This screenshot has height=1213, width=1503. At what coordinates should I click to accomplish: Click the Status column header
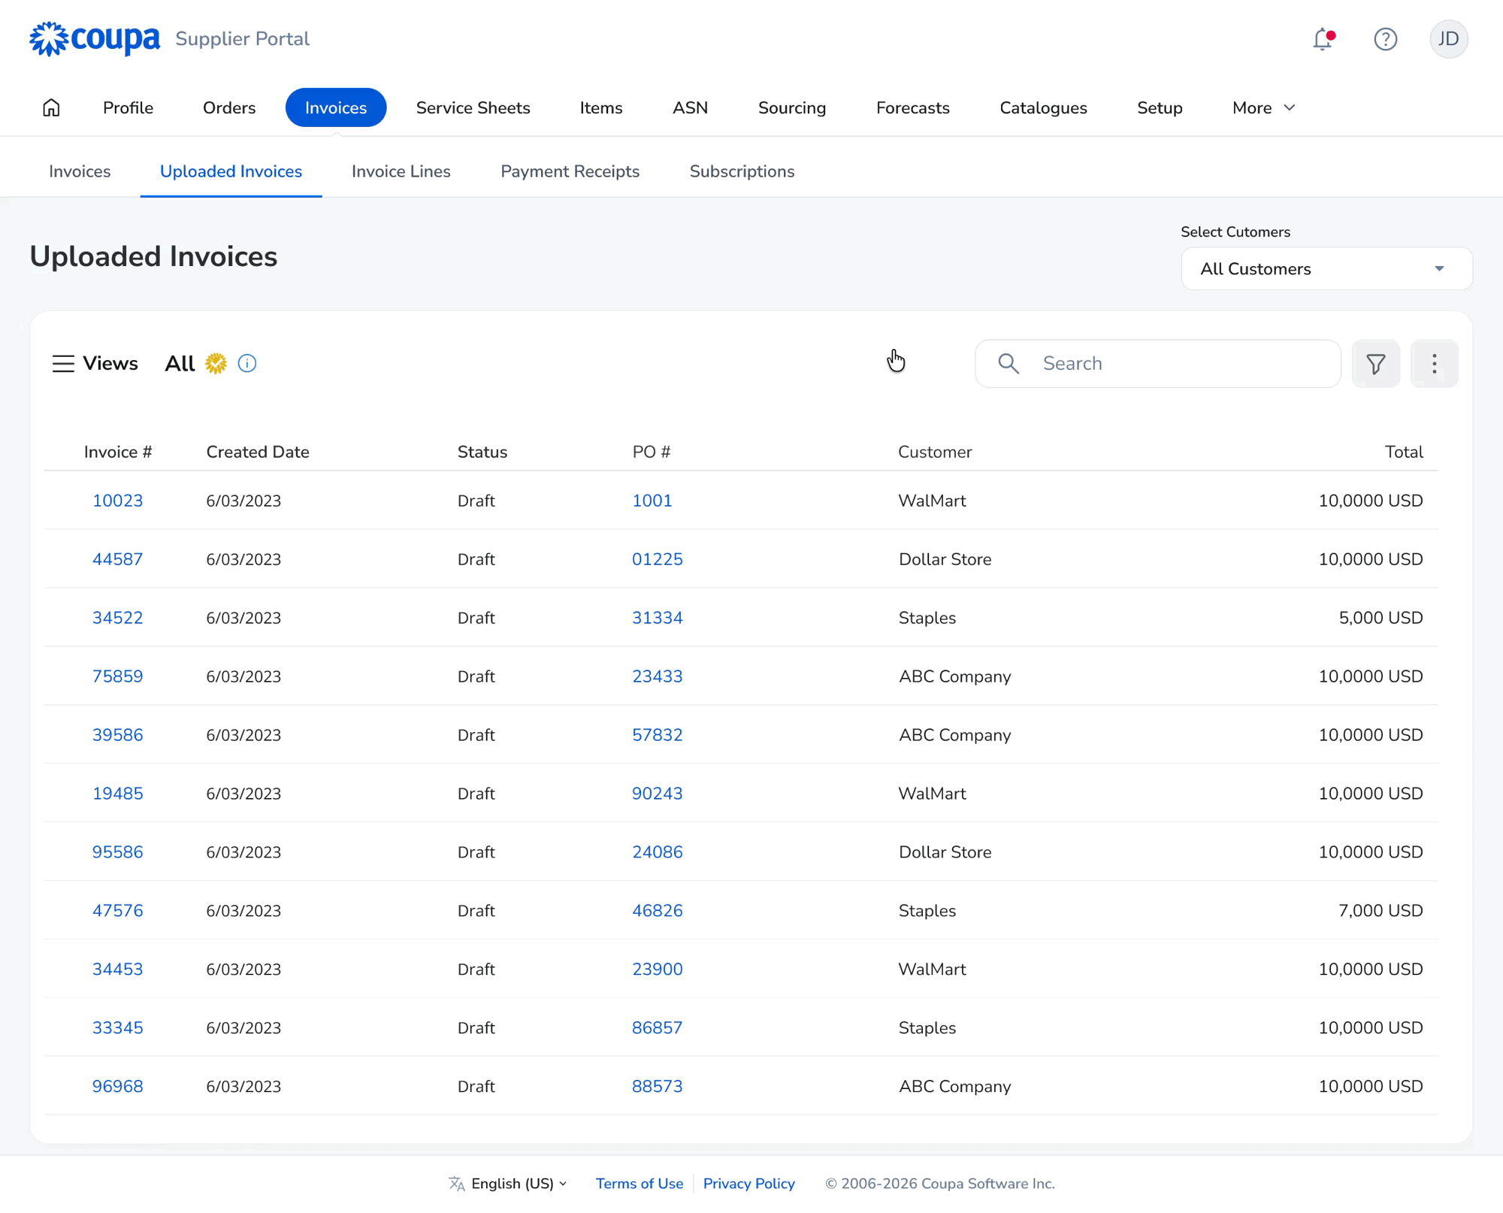482,452
